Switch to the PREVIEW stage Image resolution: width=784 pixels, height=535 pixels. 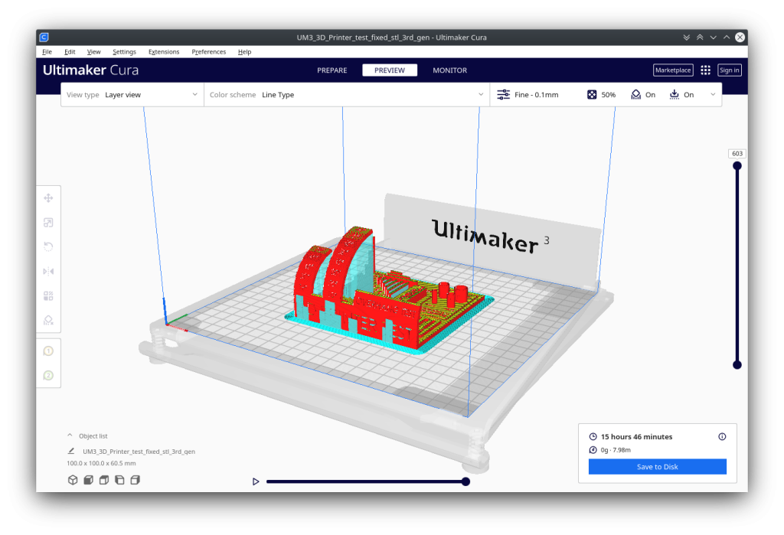(390, 70)
